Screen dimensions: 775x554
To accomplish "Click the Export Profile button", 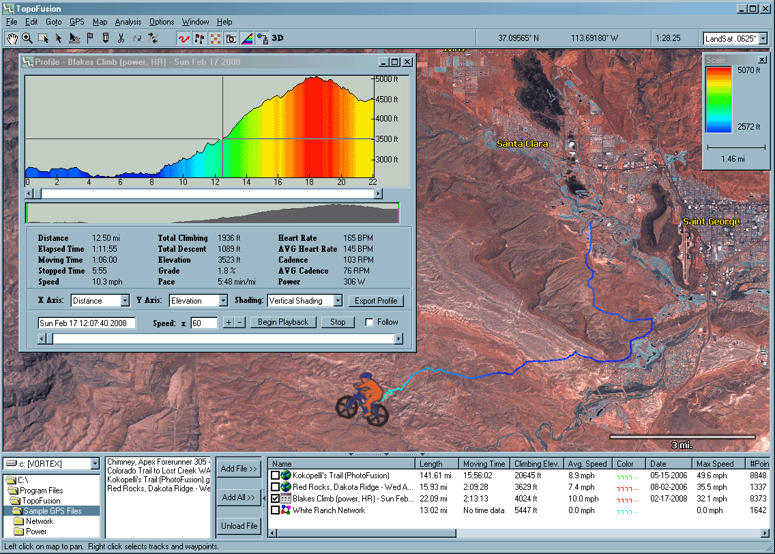I will pyautogui.click(x=376, y=300).
